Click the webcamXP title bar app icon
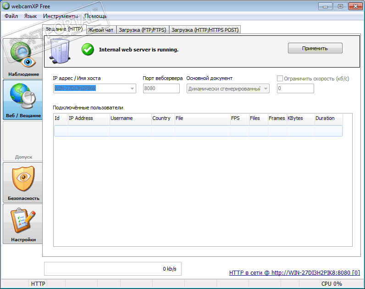This screenshot has width=365, height=289. (6, 6)
